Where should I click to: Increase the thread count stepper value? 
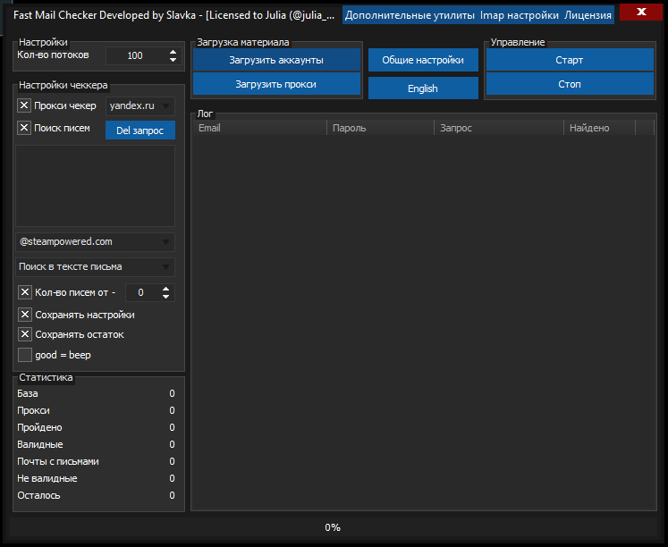click(173, 52)
